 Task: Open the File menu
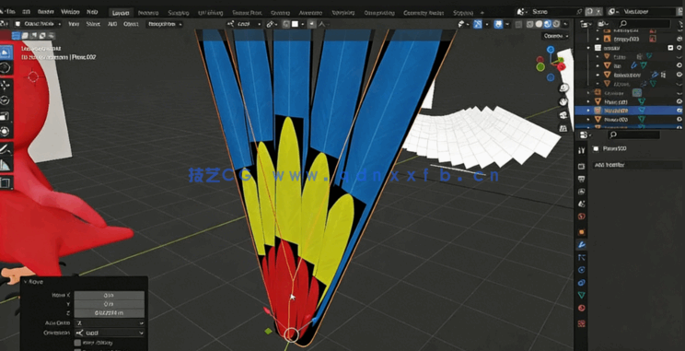tap(11, 12)
